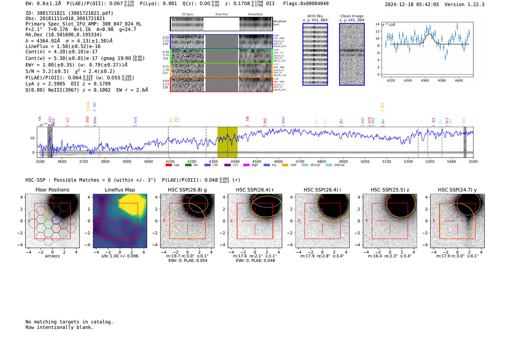Click the Clean Image panel

352,54
